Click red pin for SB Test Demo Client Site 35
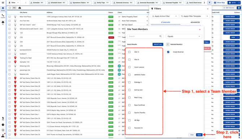242x139 pixels. 15,134
